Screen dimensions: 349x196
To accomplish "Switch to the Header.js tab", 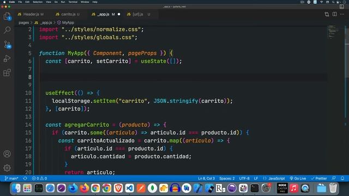I will tap(31, 14).
